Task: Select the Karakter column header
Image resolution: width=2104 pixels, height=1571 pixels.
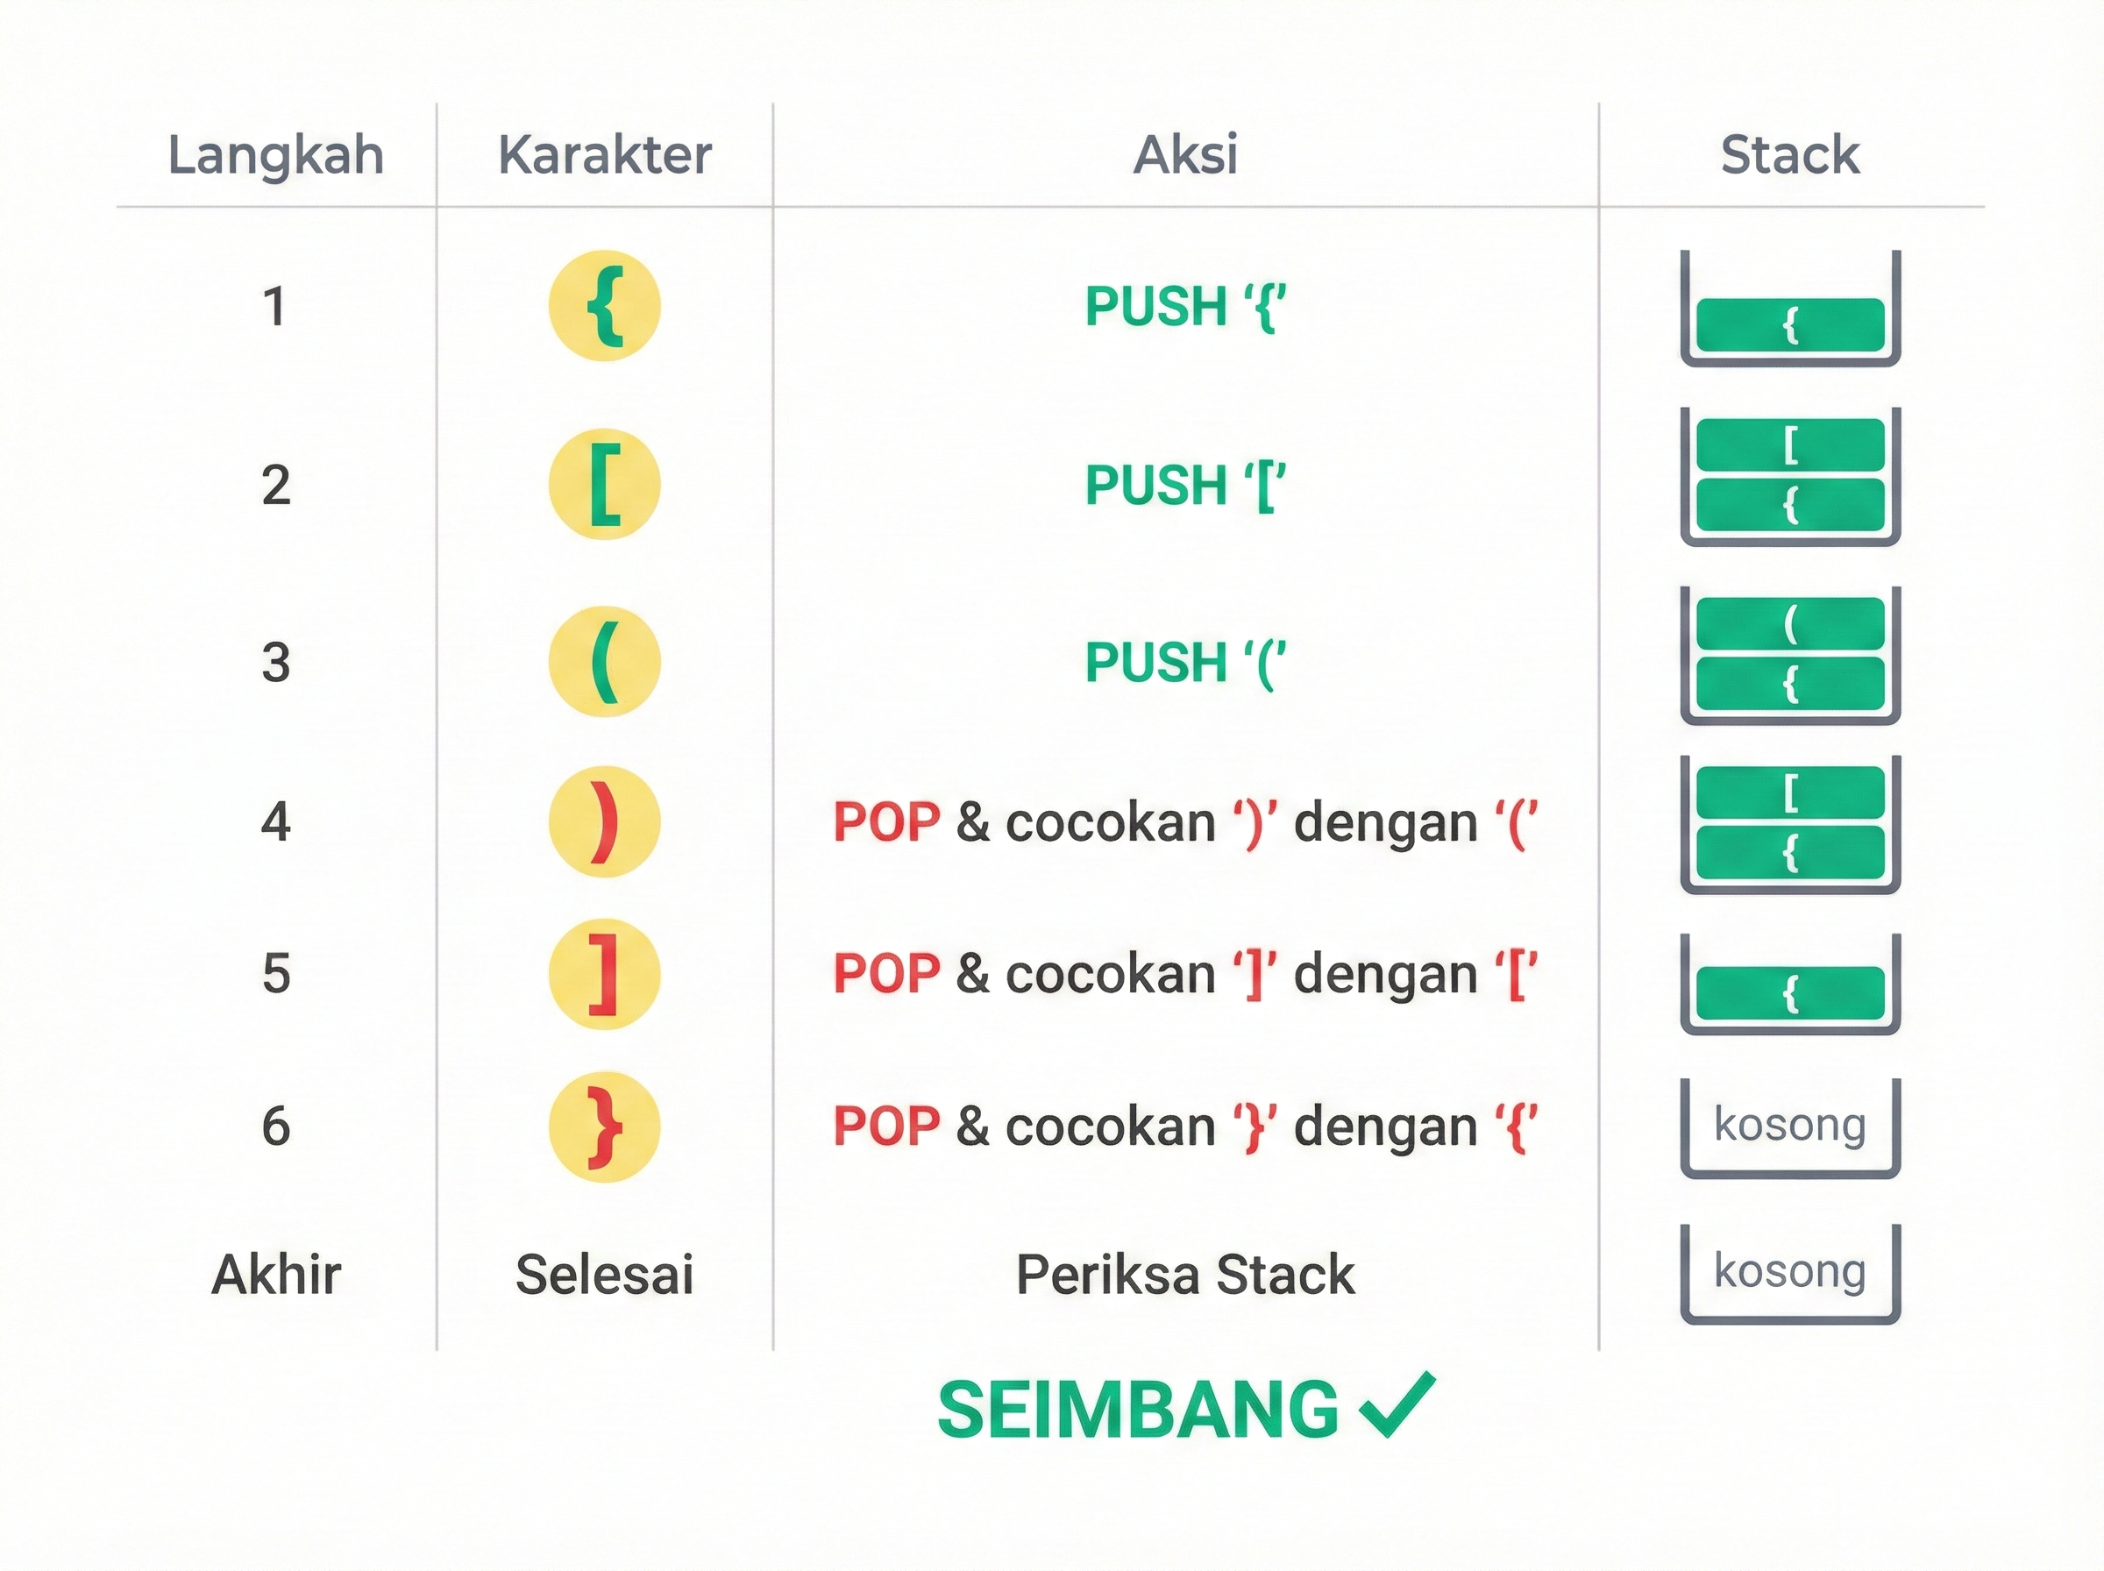Action: coord(605,155)
